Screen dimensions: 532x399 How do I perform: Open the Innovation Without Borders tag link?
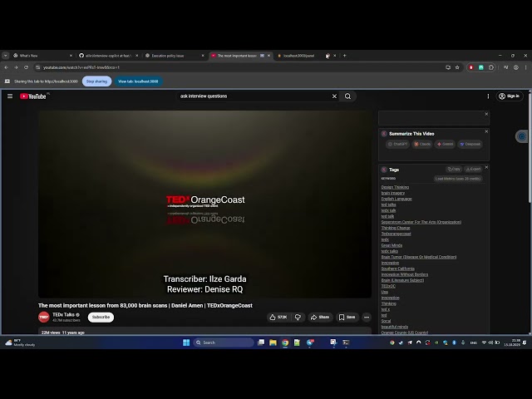tap(405, 274)
